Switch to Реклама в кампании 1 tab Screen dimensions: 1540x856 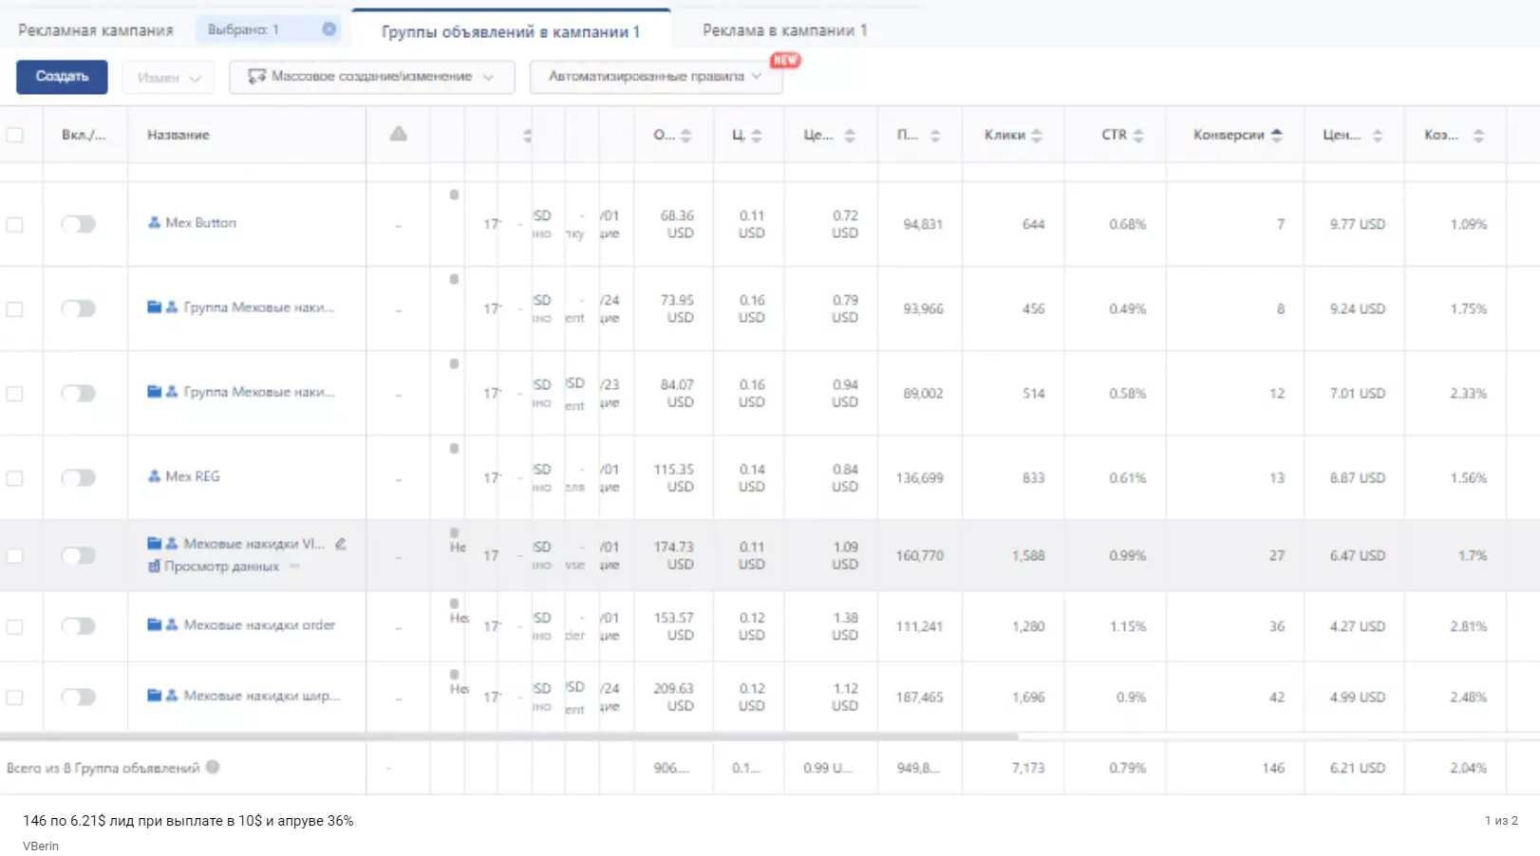tap(784, 30)
